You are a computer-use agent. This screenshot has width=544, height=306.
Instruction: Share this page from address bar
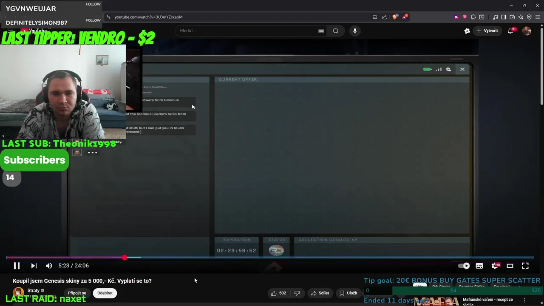click(385, 17)
